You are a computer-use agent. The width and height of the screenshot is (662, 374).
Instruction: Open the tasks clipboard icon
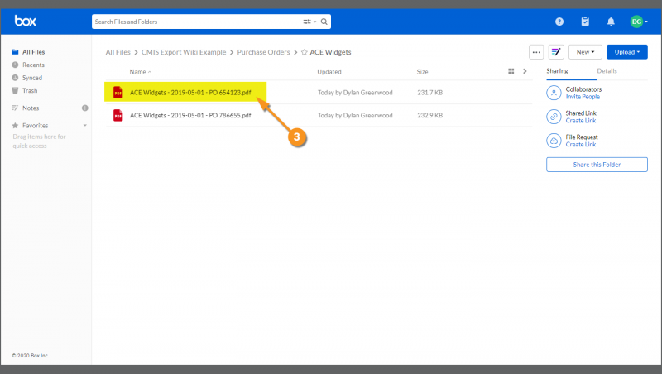tap(585, 22)
